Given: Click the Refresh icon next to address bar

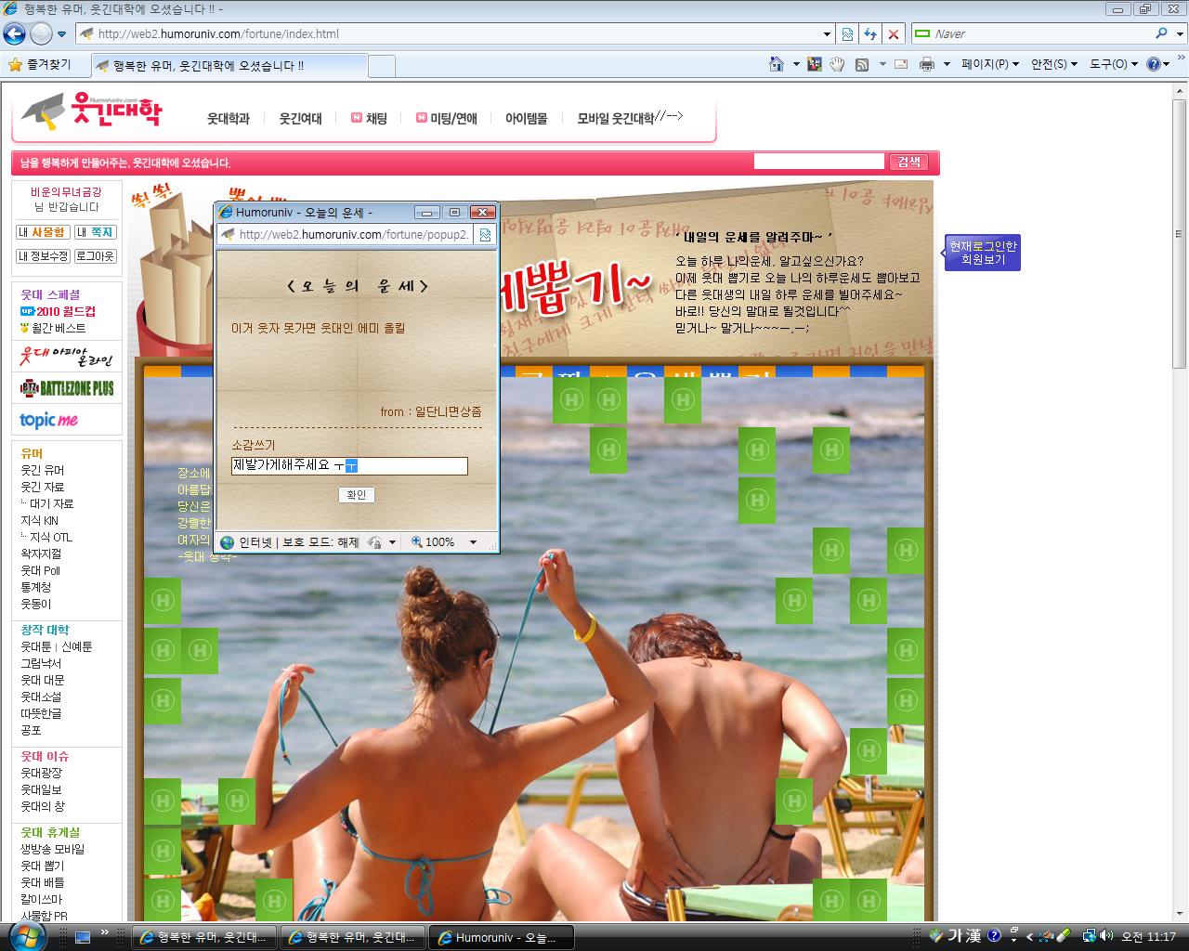Looking at the screenshot, I should coord(870,33).
